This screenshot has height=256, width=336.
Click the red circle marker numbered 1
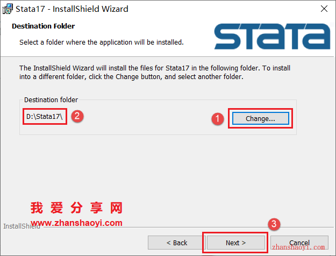218,119
